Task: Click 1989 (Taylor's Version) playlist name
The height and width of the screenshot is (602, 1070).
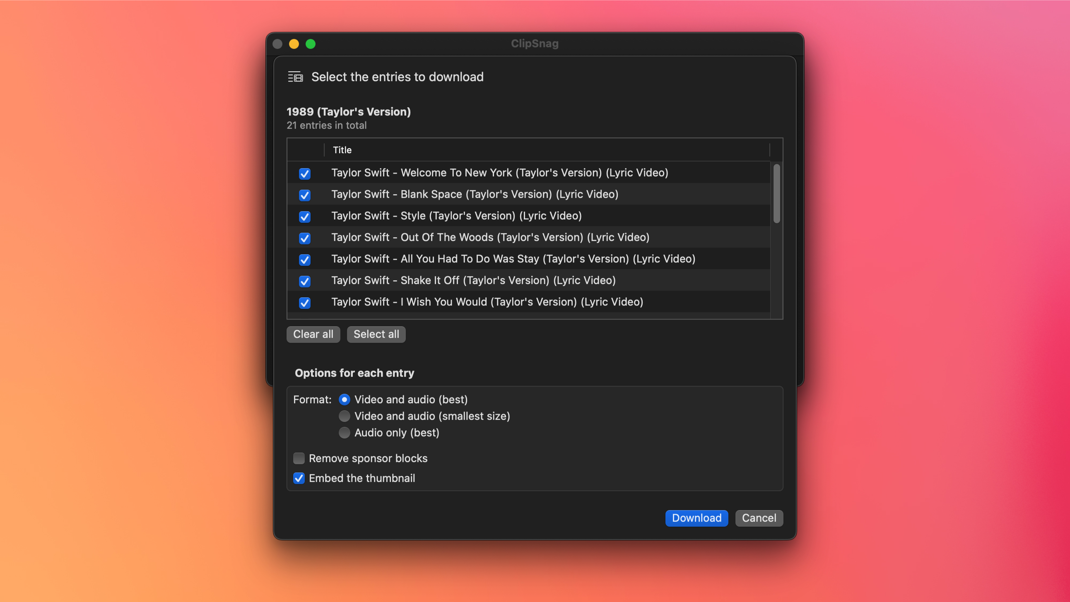Action: [x=349, y=112]
